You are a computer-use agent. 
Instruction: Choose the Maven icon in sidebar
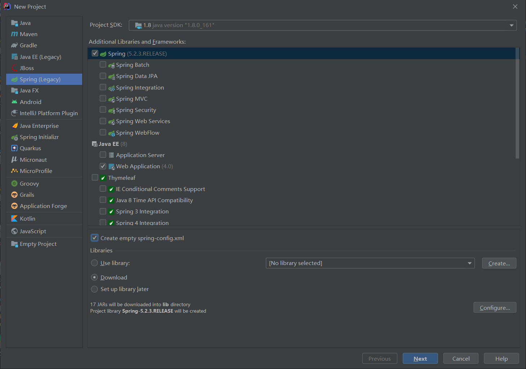coord(14,34)
